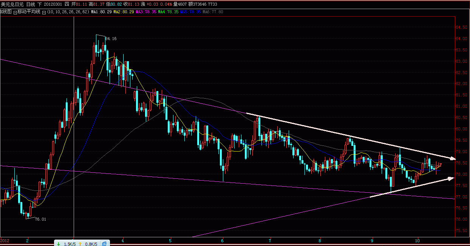Click the 84.50 price axis label
Image resolution: width=470 pixels, height=246 pixels.
[x=462, y=27]
